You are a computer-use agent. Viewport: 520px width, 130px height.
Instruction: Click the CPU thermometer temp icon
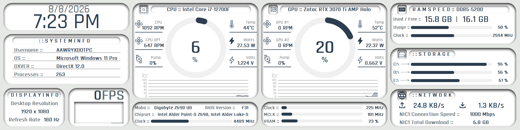tap(232, 24)
